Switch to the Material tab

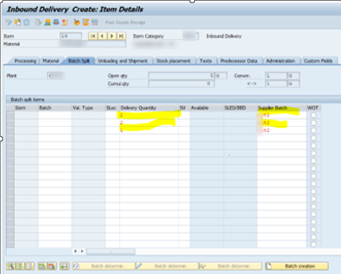point(51,61)
